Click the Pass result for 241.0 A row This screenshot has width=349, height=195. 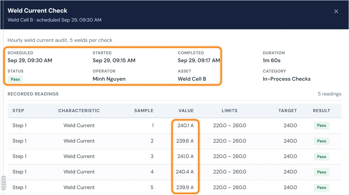pos(322,157)
